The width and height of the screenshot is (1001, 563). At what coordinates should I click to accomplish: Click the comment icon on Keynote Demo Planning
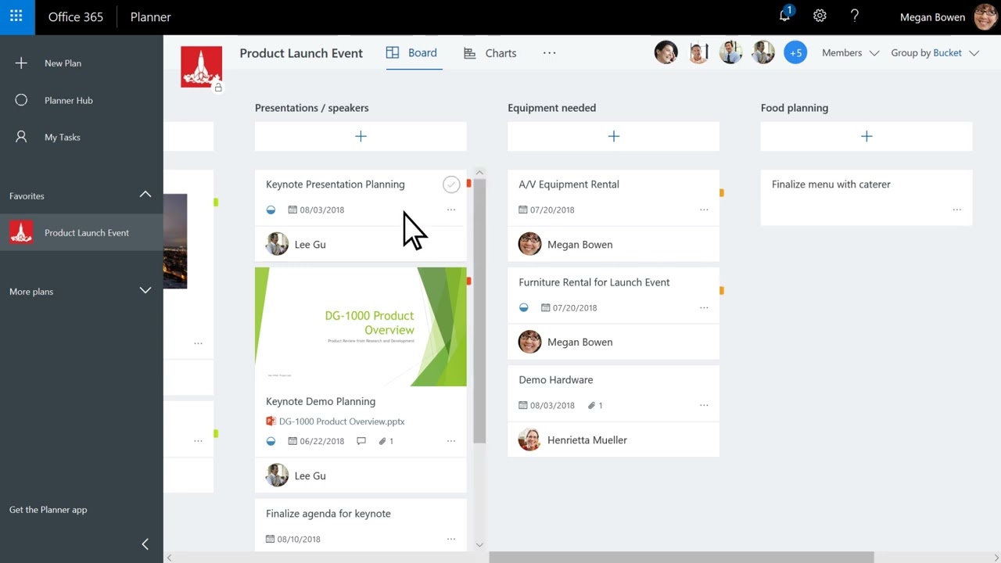pyautogui.click(x=361, y=441)
